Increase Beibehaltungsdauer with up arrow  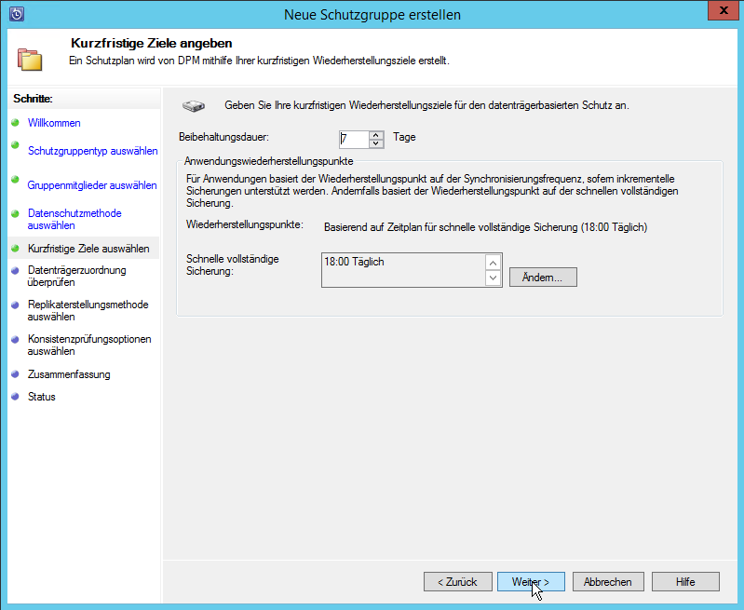(x=376, y=134)
